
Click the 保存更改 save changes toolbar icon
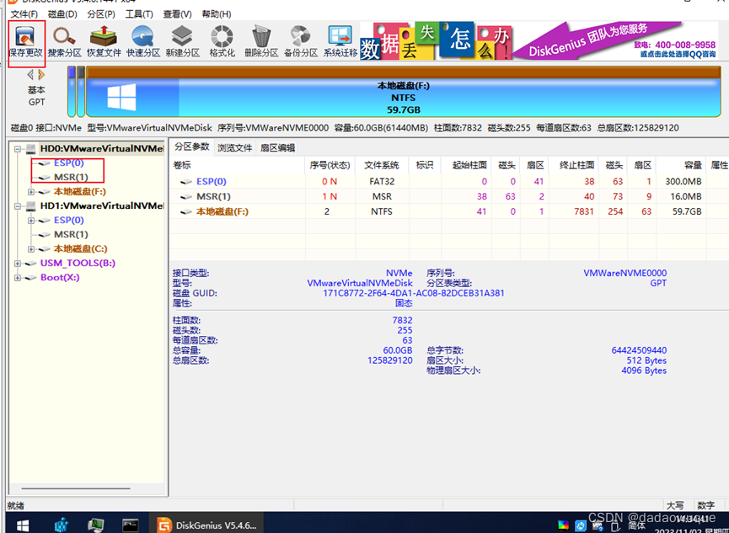(x=25, y=41)
